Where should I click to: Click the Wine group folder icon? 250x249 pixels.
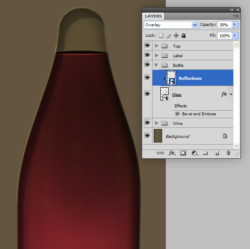coord(164,123)
